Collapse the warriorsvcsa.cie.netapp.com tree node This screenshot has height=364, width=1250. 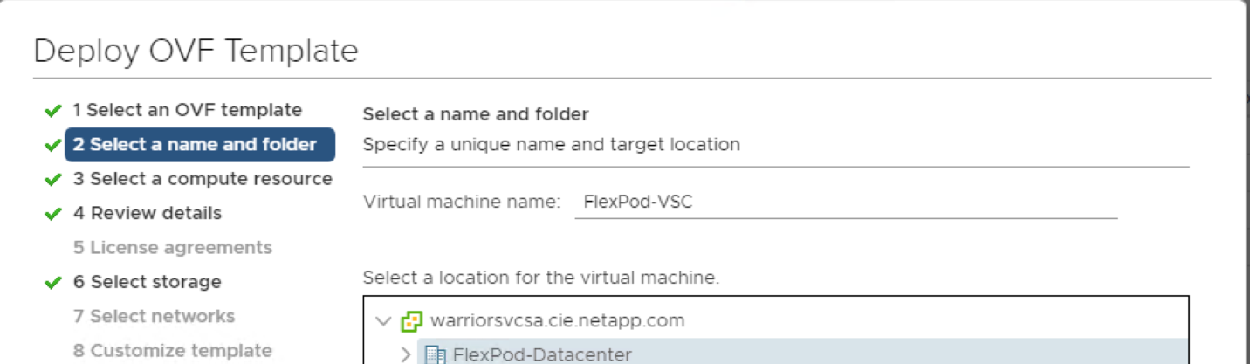click(383, 321)
